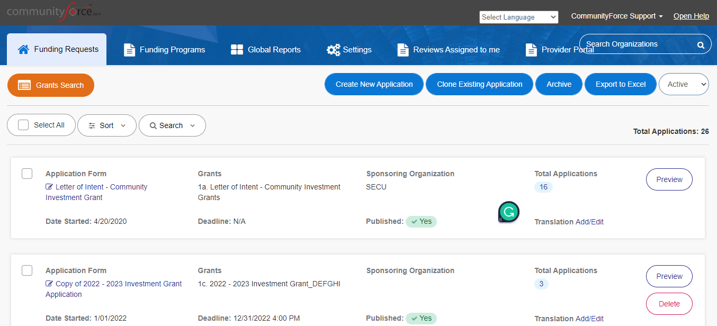Click the Search Organizations input field
This screenshot has height=326, width=717.
pyautogui.click(x=637, y=44)
